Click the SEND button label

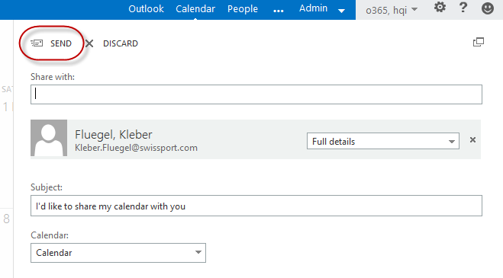(x=61, y=43)
